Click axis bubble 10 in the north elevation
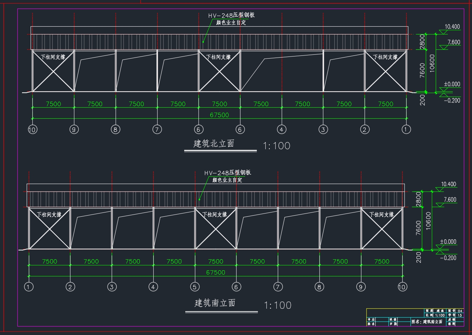The image size is (472, 335). [x=32, y=130]
